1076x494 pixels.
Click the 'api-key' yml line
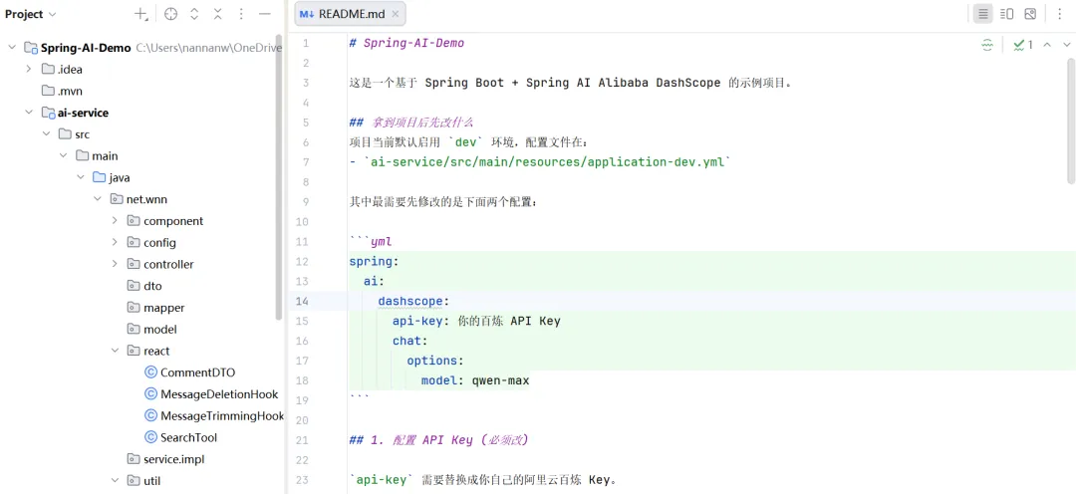(476, 321)
